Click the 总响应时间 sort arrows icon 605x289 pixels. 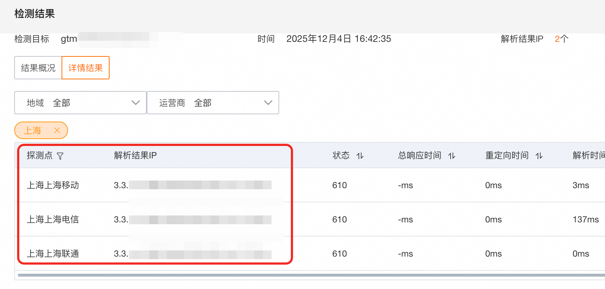coord(452,156)
